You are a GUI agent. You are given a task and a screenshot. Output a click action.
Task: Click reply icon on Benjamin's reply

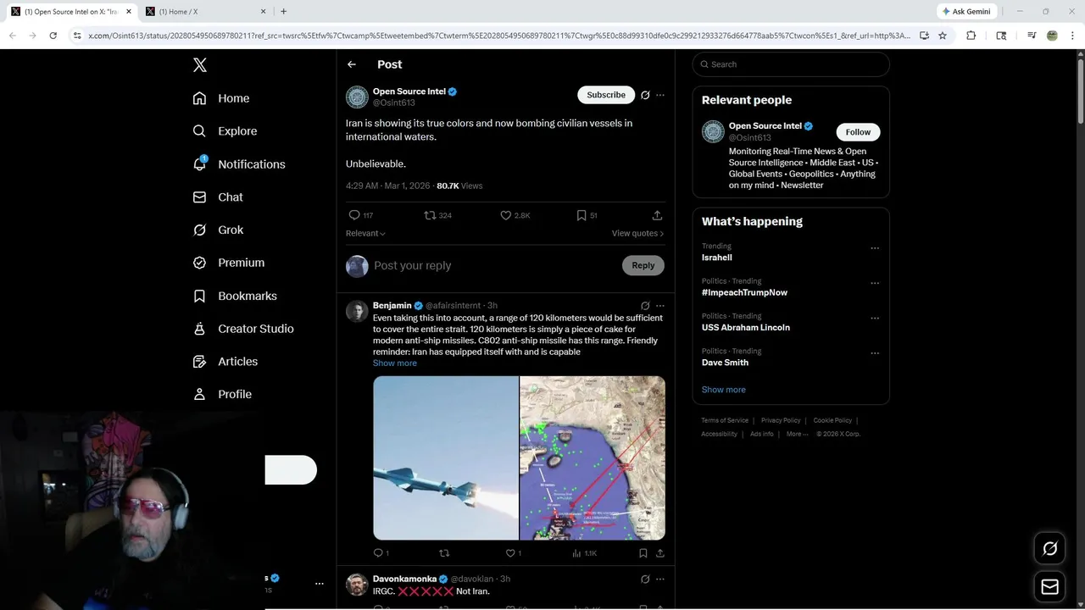click(379, 553)
